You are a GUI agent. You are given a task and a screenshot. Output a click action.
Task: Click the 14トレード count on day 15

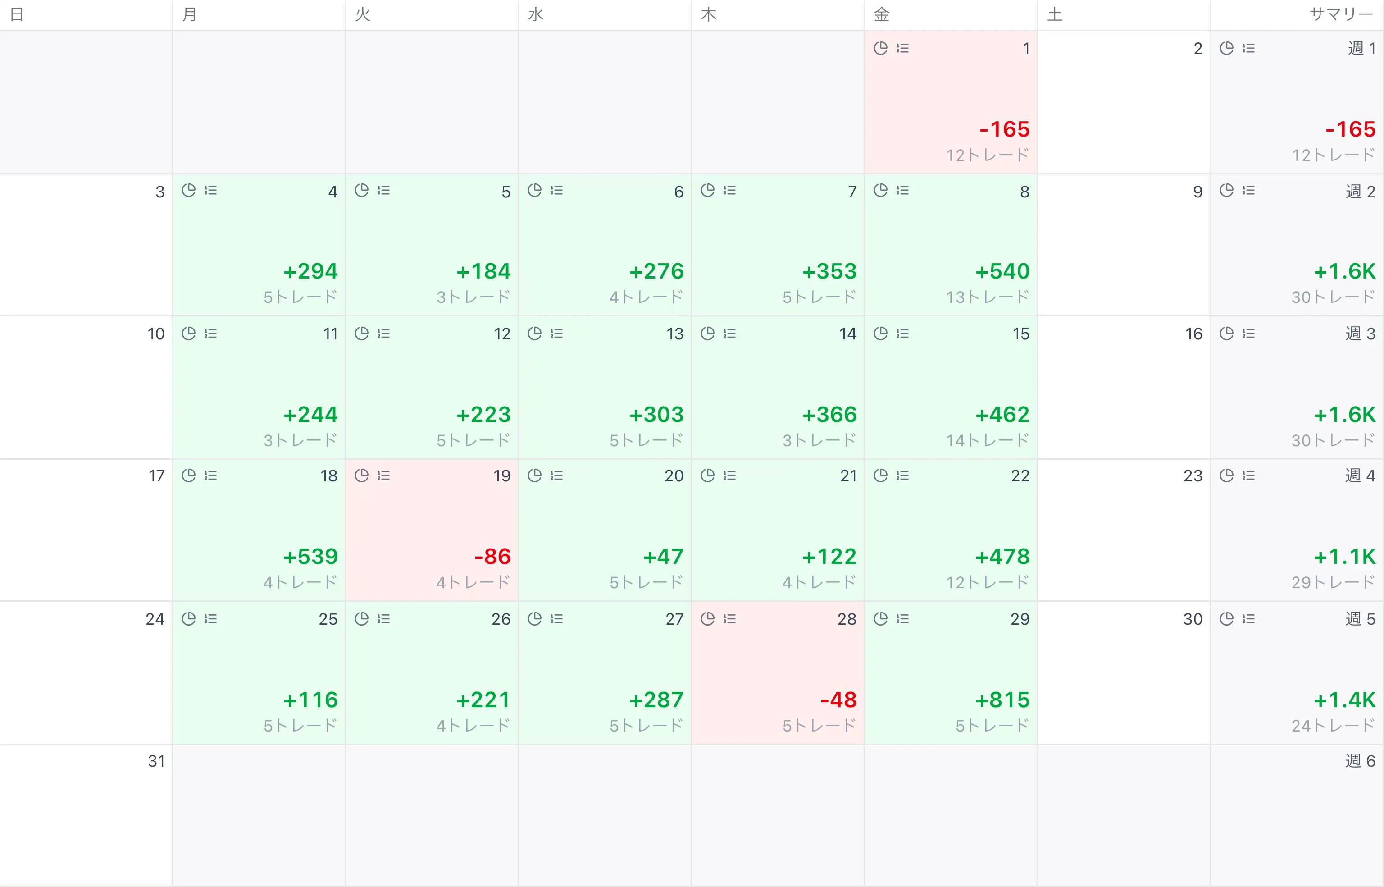(x=987, y=440)
